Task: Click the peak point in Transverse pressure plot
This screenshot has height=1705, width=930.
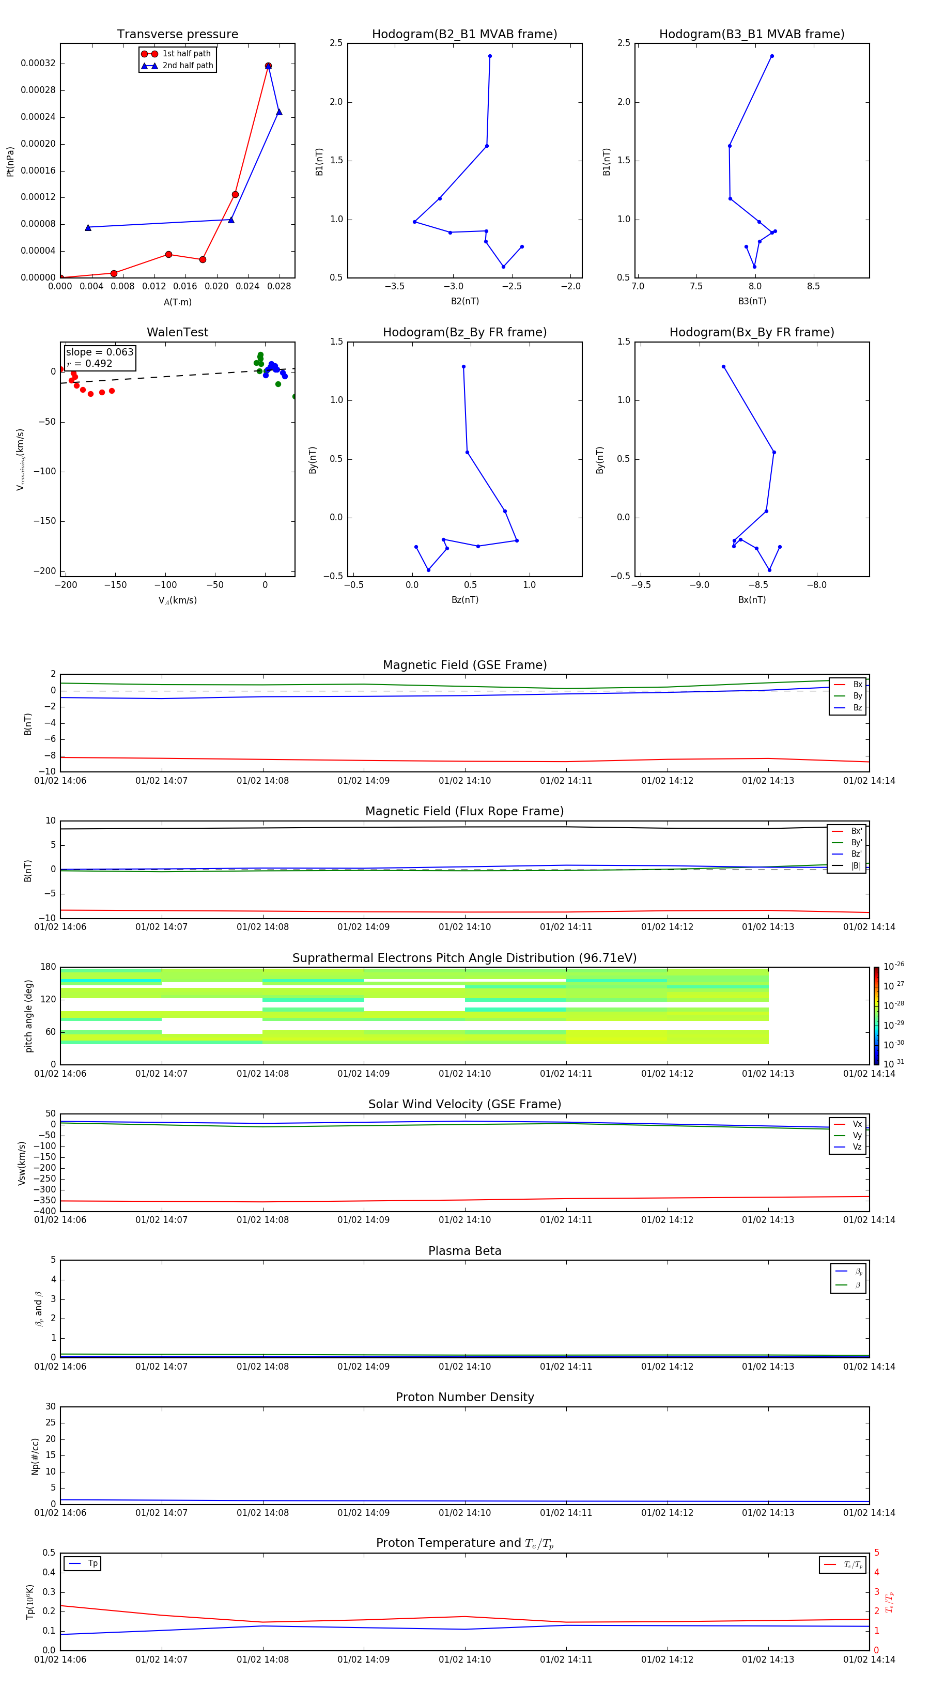Action: pyautogui.click(x=268, y=66)
